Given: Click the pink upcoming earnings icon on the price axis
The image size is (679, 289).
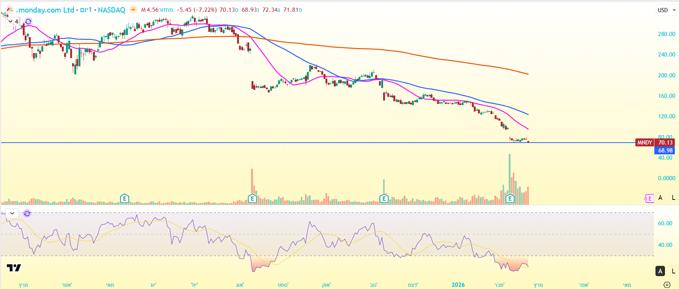Looking at the screenshot, I should [649, 198].
